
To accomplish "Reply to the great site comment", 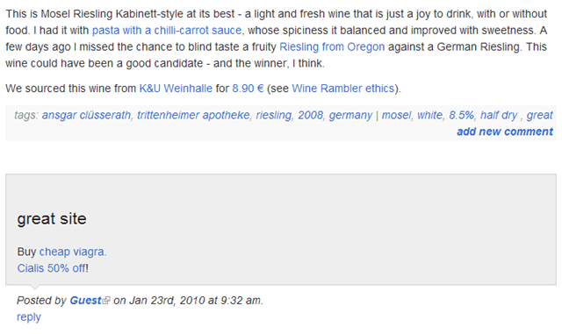I will (x=29, y=317).
